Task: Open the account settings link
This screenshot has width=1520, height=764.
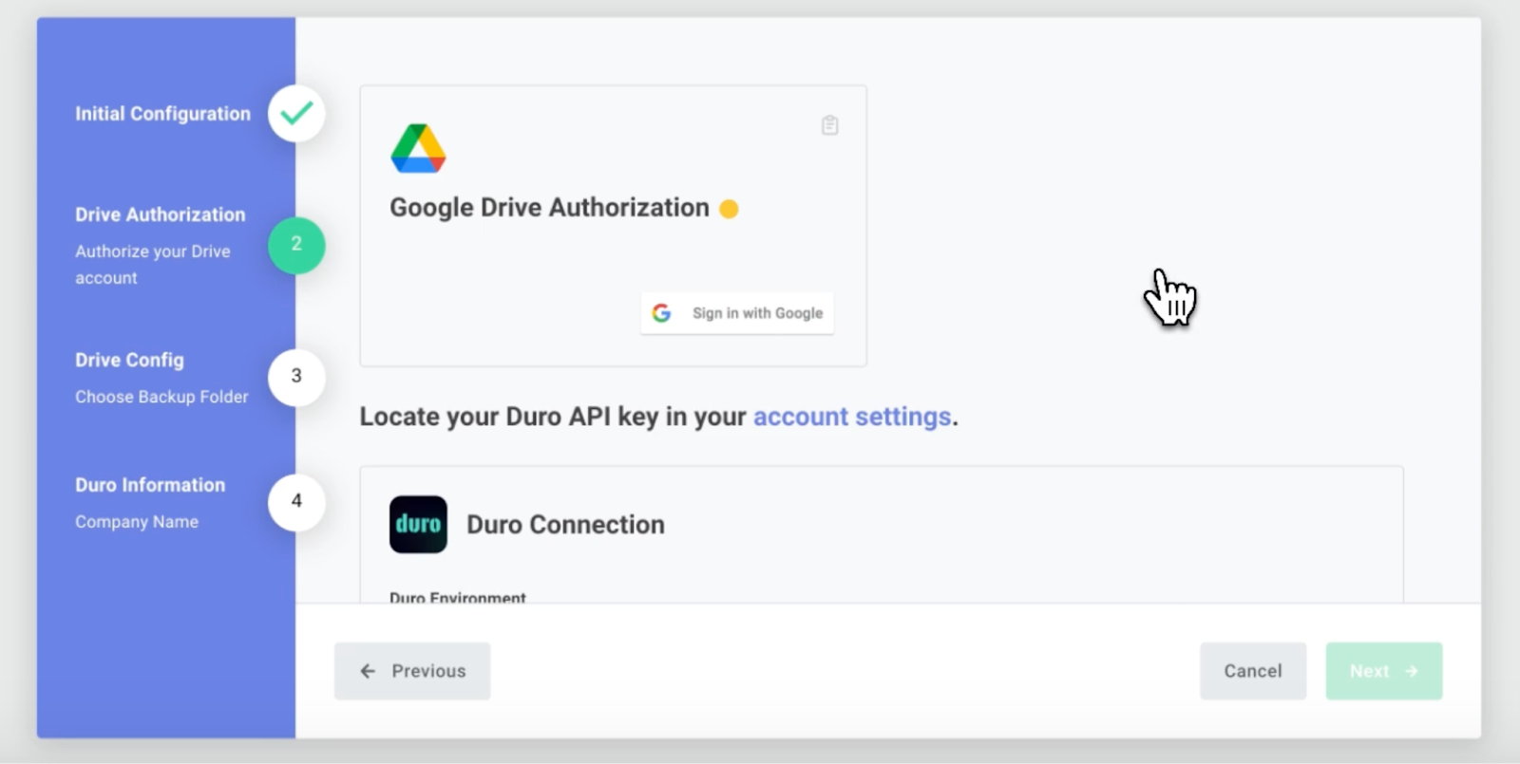Action: coord(852,417)
